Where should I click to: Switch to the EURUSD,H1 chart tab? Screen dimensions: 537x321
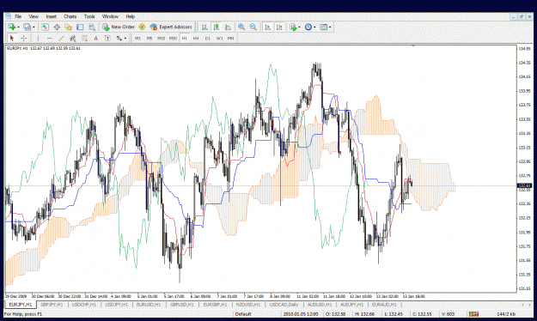click(149, 305)
